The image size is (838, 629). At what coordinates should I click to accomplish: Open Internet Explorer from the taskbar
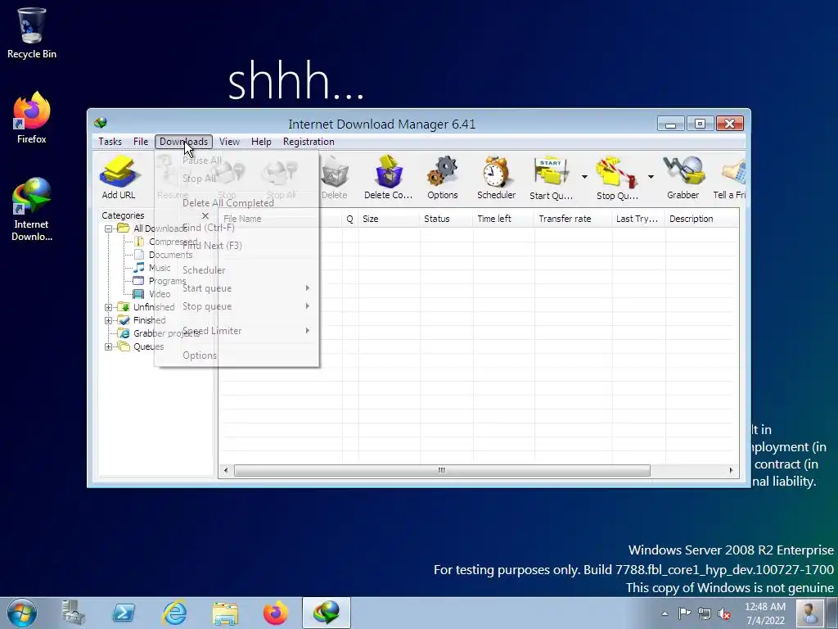(x=175, y=613)
